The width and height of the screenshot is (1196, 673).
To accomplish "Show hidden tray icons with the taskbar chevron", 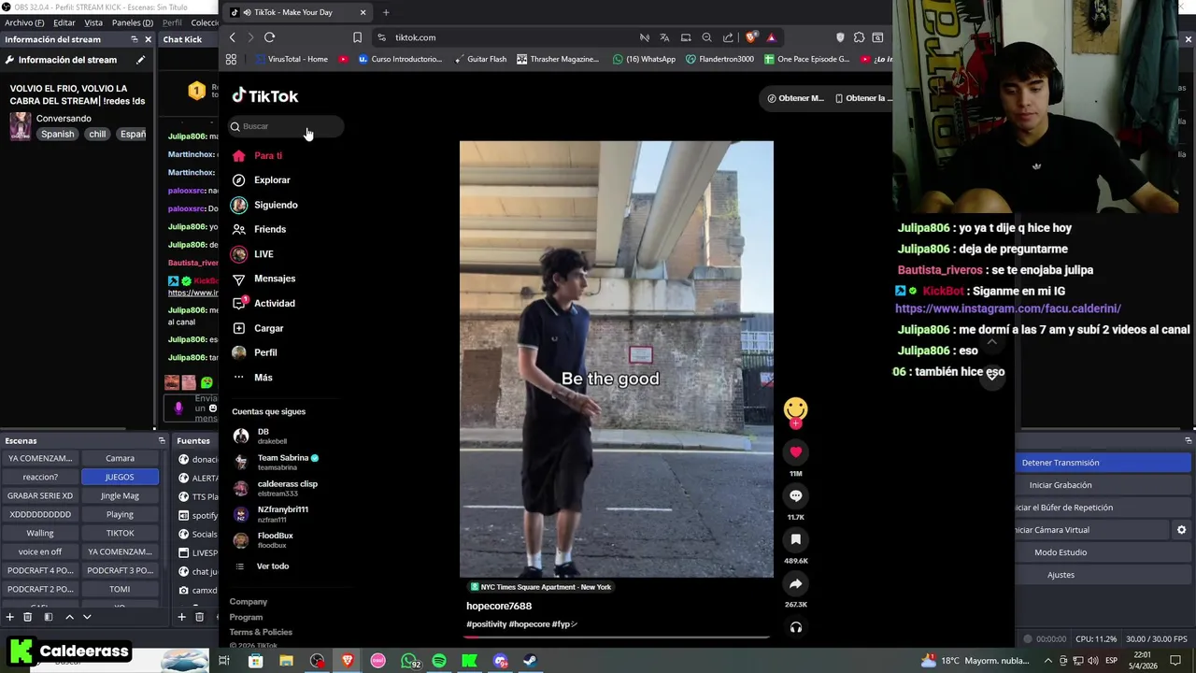I will pos(1047,661).
